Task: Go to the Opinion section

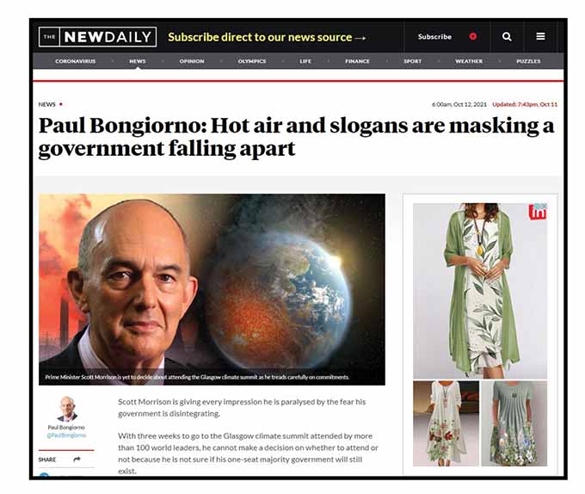Action: coord(192,61)
